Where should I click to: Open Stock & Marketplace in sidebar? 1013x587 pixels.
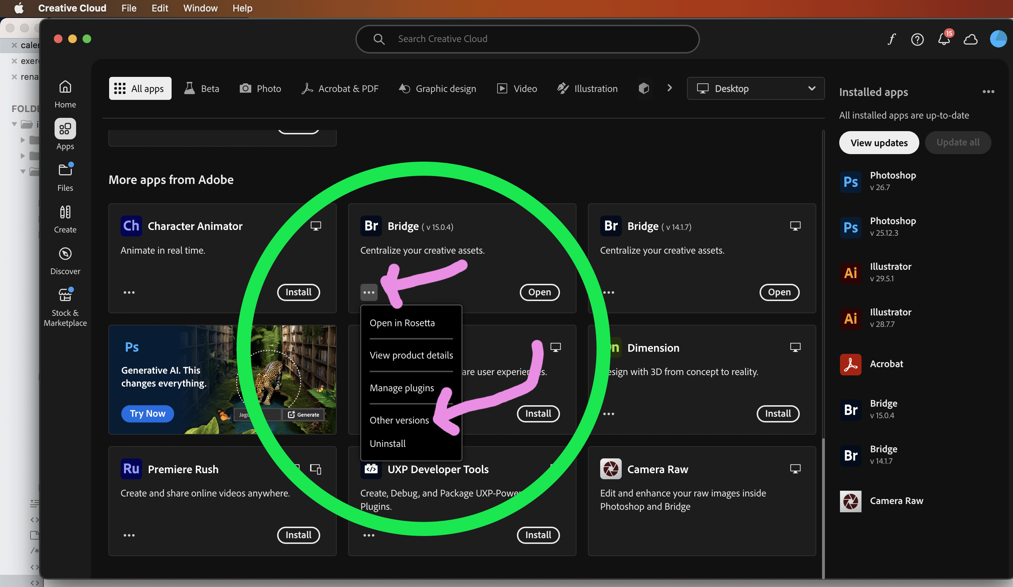coord(65,308)
